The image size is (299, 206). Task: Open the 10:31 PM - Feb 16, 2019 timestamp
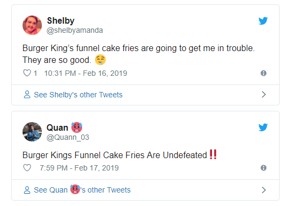(85, 73)
